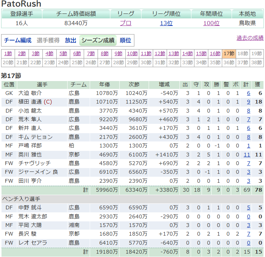
Task: Open the 13位 league rank link
Action: tap(166, 23)
